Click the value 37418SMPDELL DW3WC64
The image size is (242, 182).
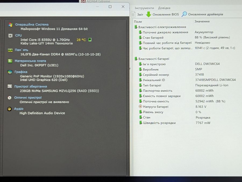pyautogui.click(x=215, y=80)
